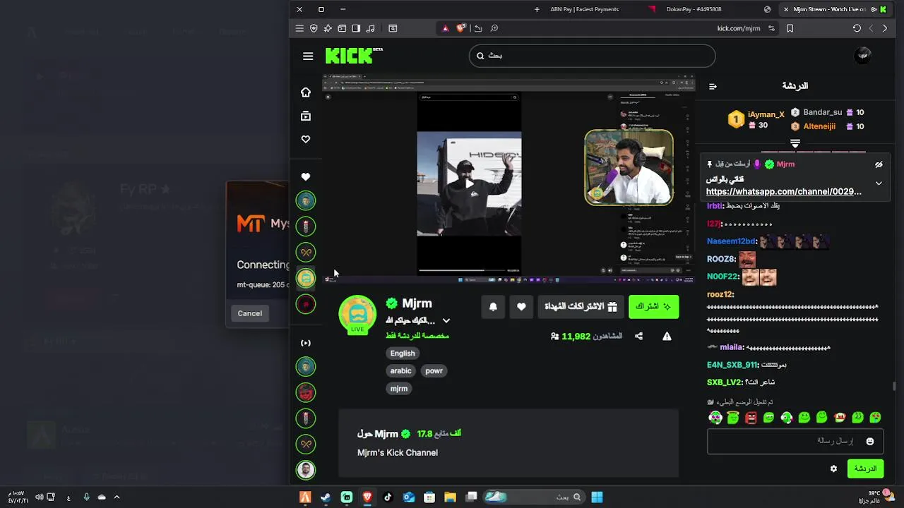
Task: Expand the gift leaderboard handle
Action: [795, 143]
